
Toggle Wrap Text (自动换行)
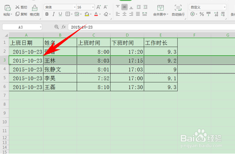tap(178, 10)
